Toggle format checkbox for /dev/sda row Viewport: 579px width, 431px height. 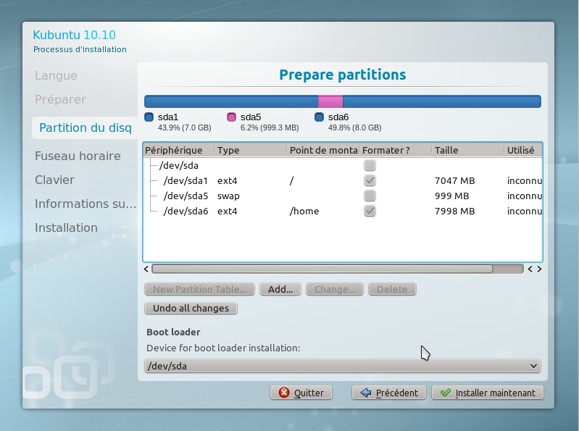coord(370,165)
